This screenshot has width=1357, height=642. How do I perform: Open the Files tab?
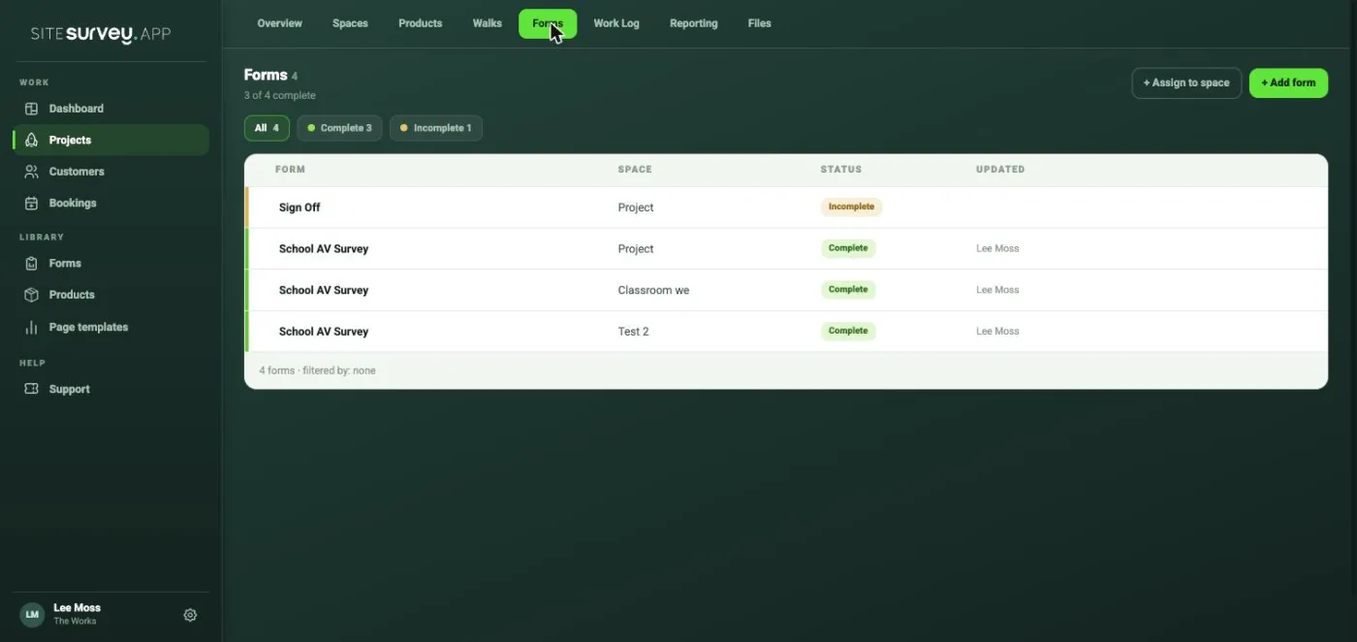pyautogui.click(x=760, y=23)
